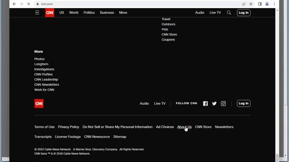289x162 pixels.
Task: Open the footer Audio link
Action: click(144, 103)
